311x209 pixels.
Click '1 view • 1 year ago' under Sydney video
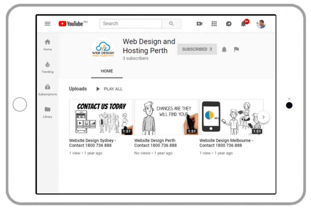[x=86, y=153]
